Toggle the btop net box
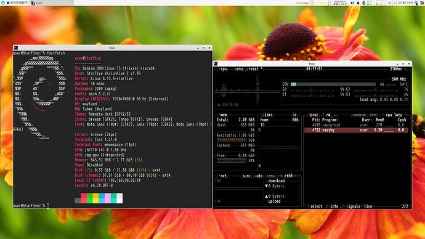This screenshot has width=425, height=239. [x=223, y=176]
